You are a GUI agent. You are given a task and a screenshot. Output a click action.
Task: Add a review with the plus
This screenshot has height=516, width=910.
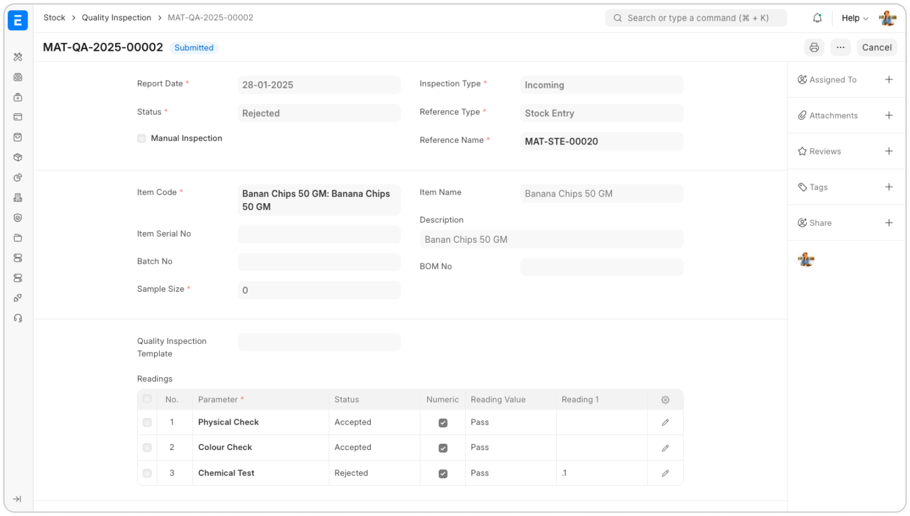(x=889, y=151)
